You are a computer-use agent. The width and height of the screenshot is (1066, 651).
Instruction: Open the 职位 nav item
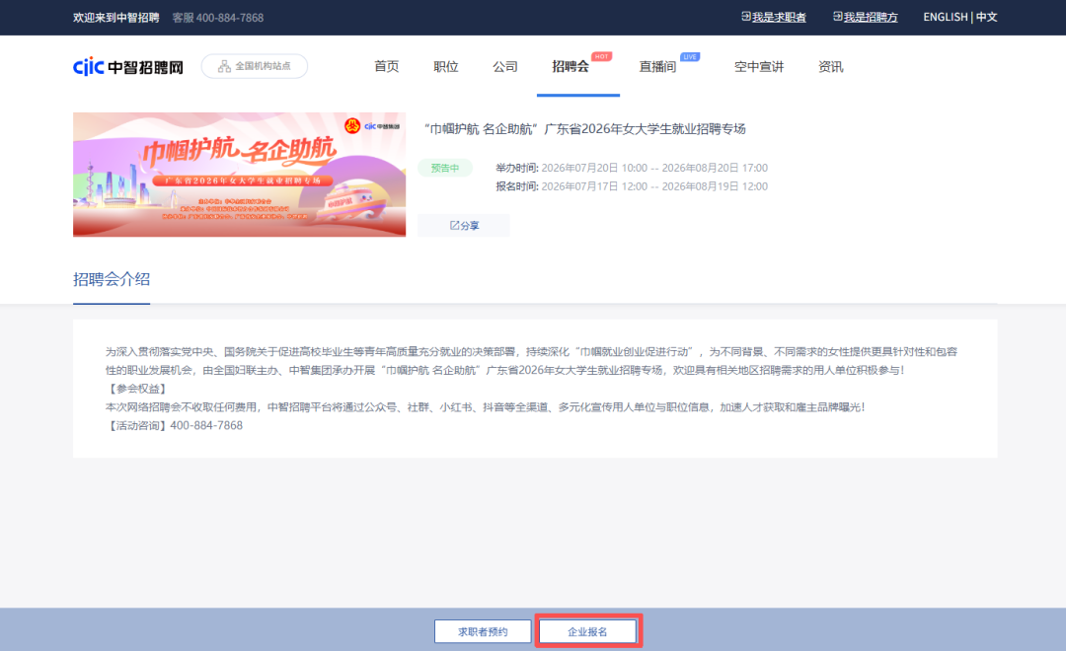[x=446, y=67]
